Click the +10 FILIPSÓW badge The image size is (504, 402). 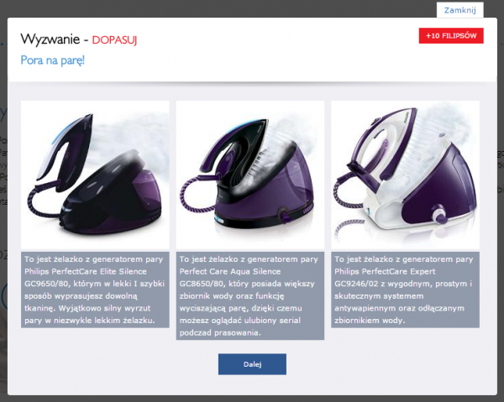(x=451, y=35)
